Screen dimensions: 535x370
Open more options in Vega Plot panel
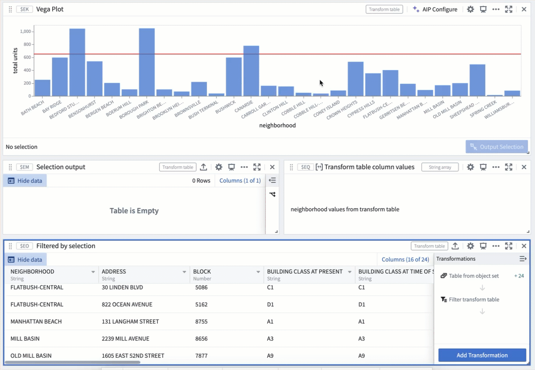pyautogui.click(x=496, y=9)
